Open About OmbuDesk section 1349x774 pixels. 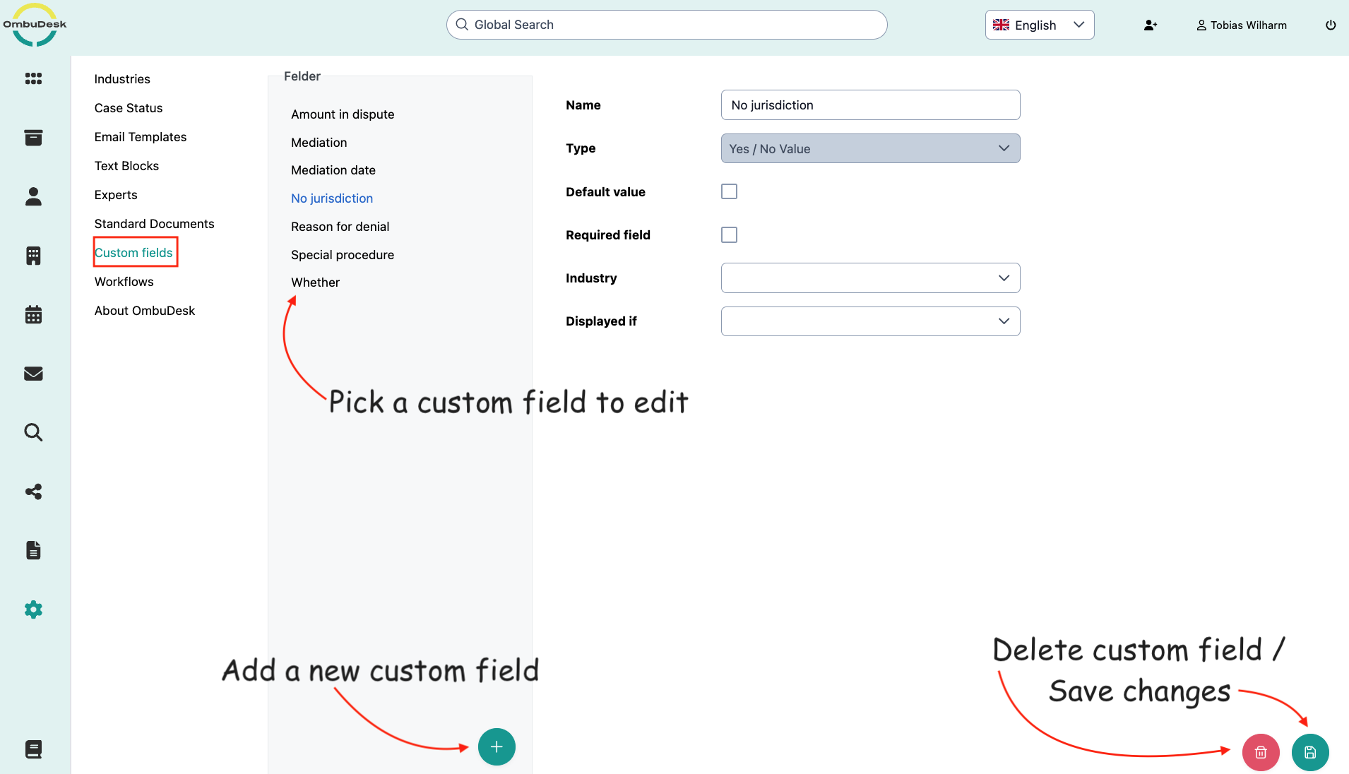click(145, 311)
